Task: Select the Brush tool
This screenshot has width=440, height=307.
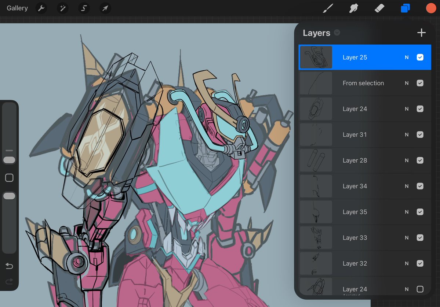Action: [328, 8]
